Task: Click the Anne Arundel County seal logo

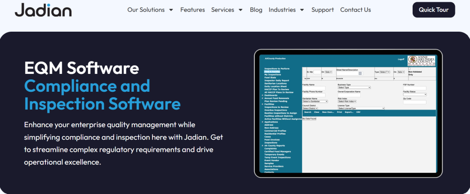Action: coord(421,61)
